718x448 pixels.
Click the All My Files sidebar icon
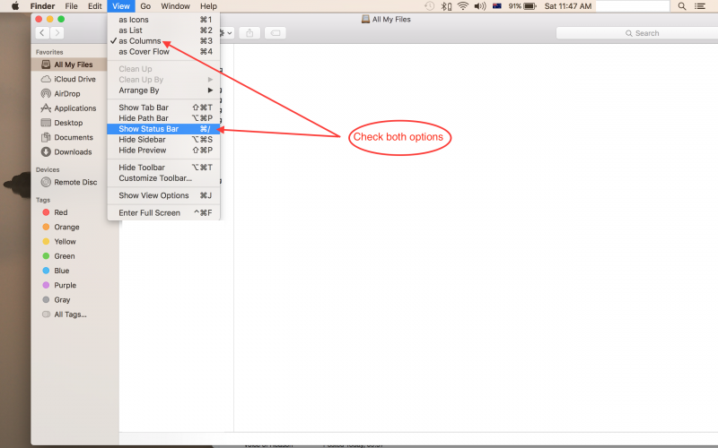click(x=46, y=65)
